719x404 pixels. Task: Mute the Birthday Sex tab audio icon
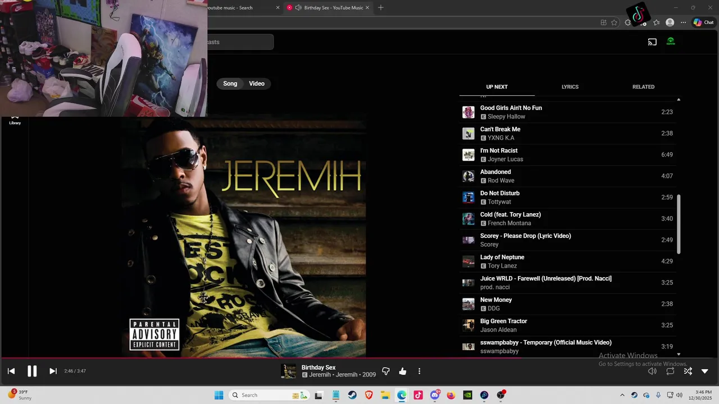click(x=298, y=8)
